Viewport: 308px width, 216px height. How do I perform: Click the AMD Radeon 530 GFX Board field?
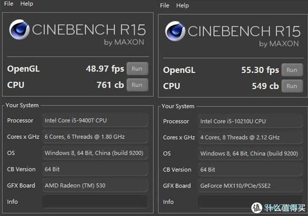tap(95, 185)
